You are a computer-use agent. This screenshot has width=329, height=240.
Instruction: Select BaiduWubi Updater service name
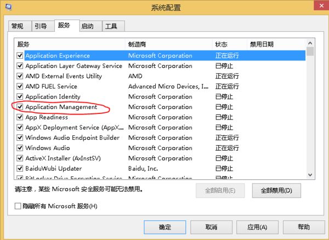tap(54, 169)
